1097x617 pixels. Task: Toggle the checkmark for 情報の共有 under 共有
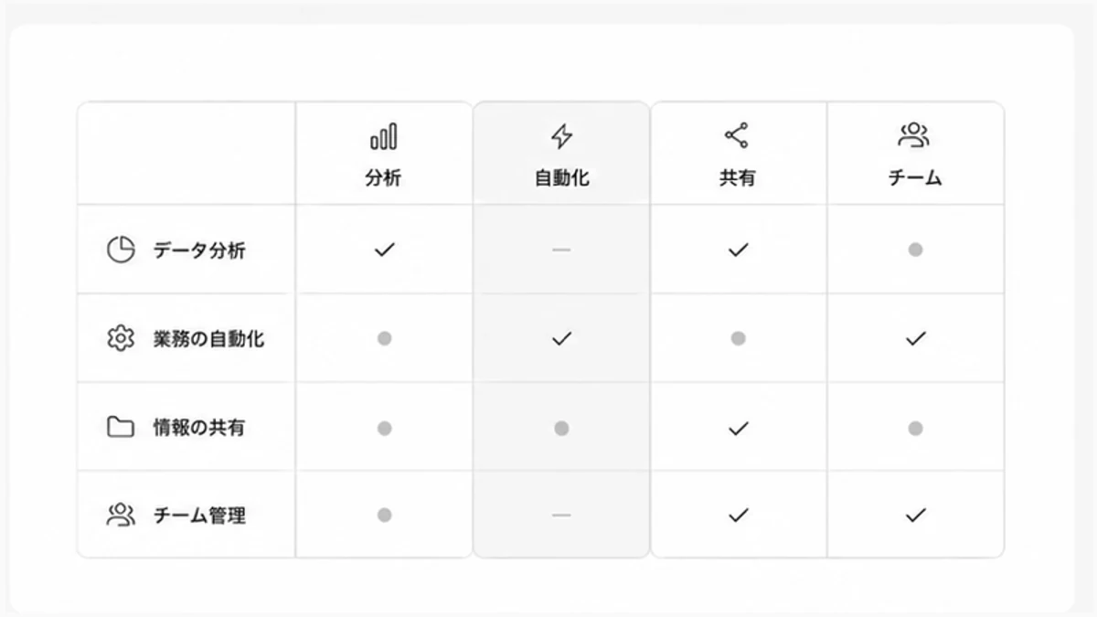click(x=737, y=427)
